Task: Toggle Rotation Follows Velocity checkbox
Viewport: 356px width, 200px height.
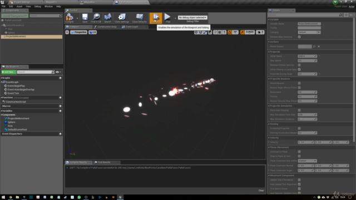Action: point(299,65)
